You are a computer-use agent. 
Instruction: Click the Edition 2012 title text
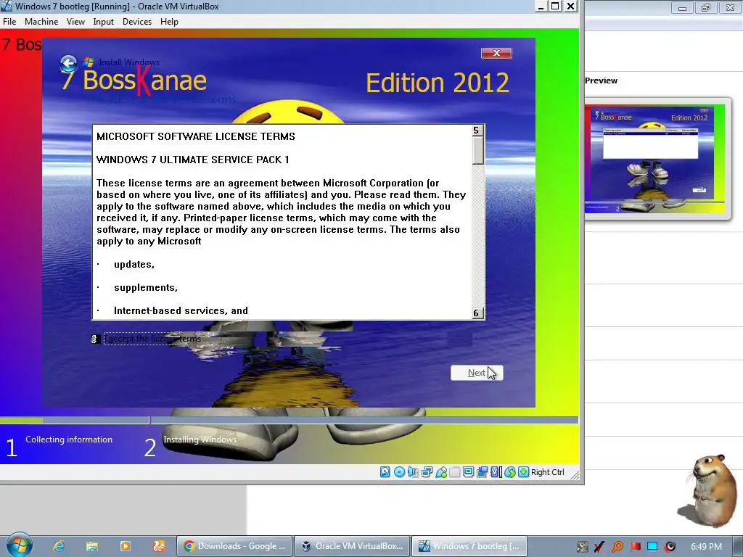coord(438,83)
